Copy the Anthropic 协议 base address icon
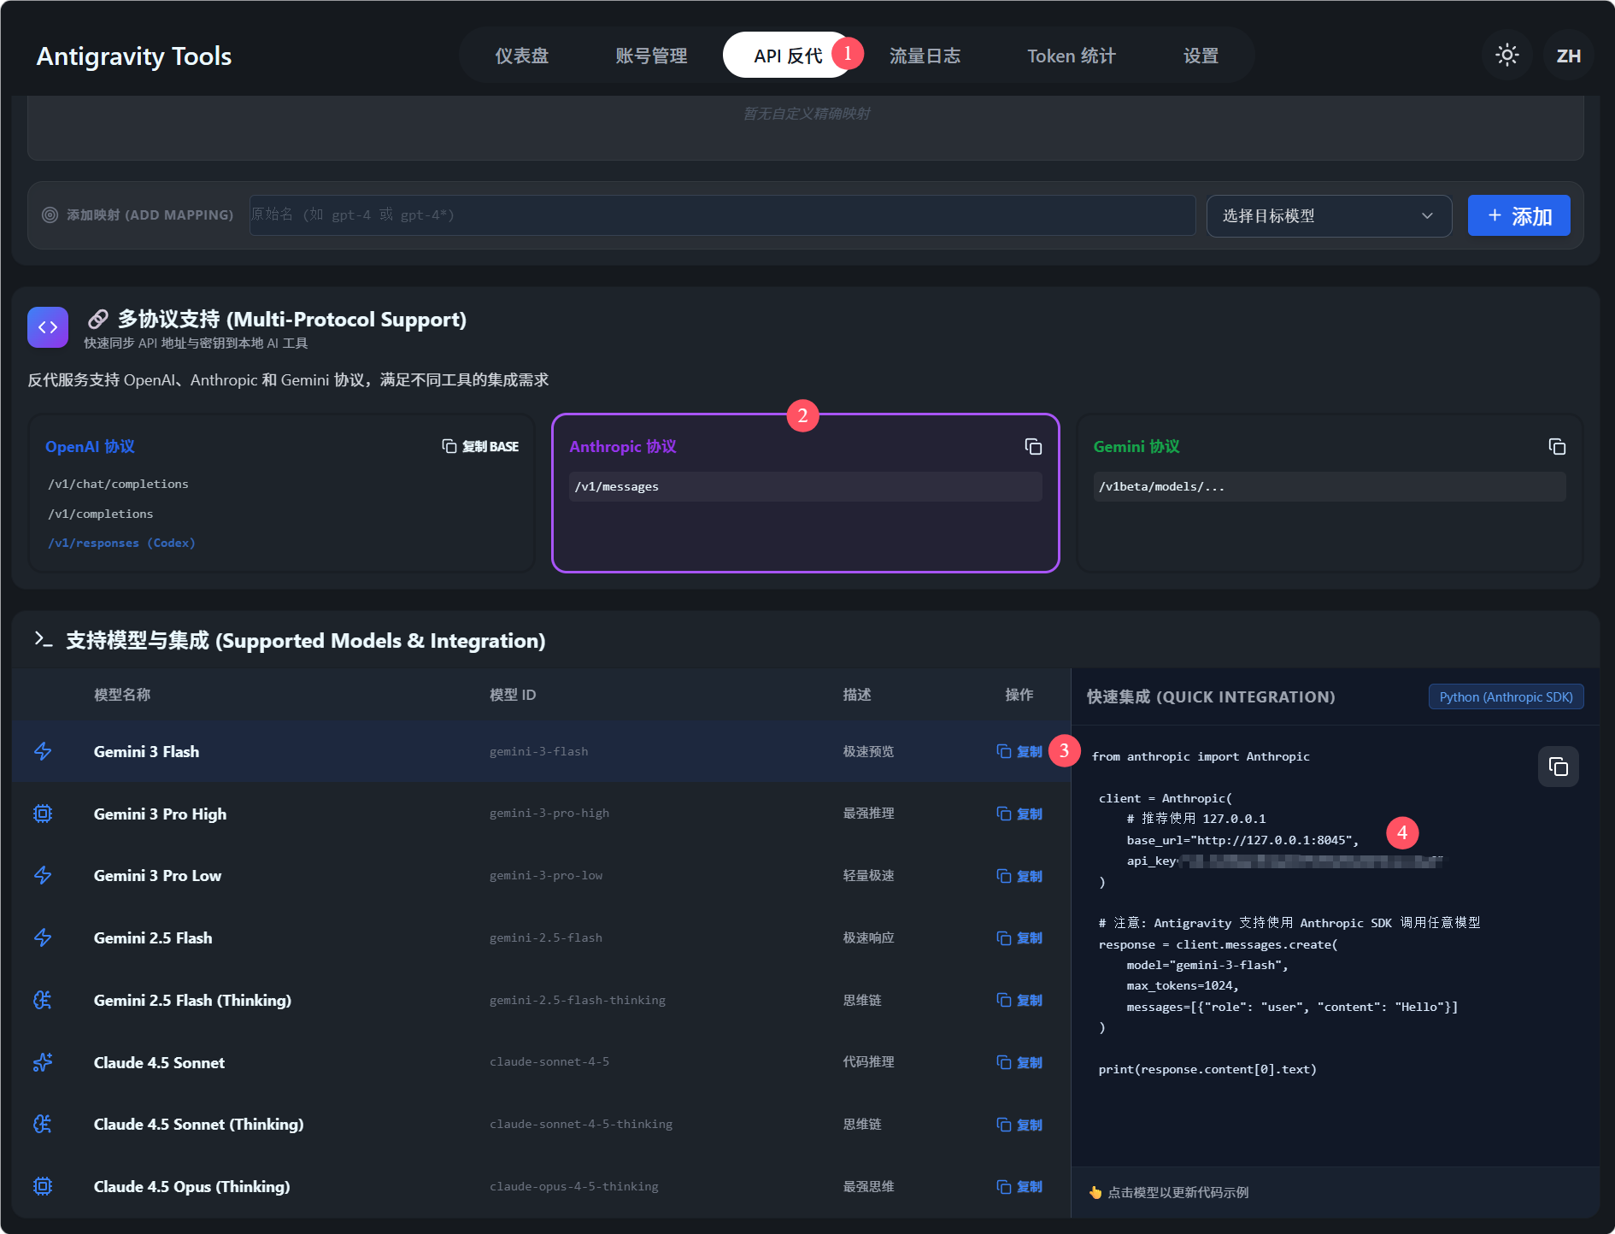The height and width of the screenshot is (1234, 1615). 1033,447
